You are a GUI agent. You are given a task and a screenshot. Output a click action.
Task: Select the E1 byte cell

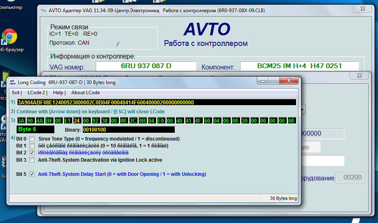pyautogui.click(x=67, y=121)
